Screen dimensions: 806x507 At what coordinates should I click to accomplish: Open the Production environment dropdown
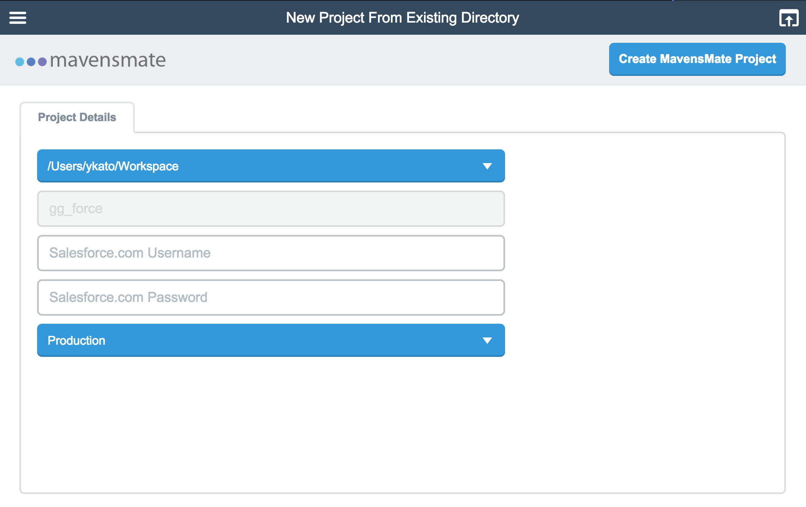pos(271,340)
